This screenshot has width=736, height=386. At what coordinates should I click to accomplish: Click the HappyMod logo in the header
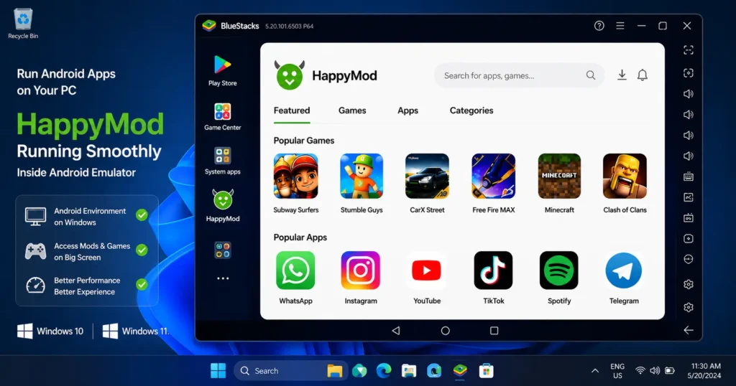[290, 75]
